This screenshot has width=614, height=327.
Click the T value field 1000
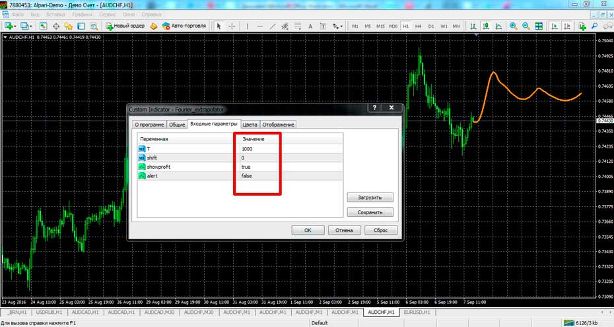[x=247, y=149]
